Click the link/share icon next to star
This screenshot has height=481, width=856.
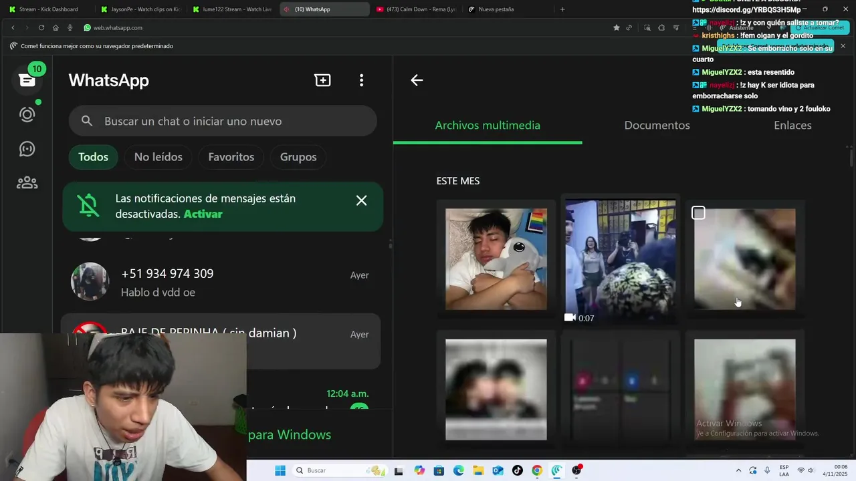pyautogui.click(x=629, y=27)
